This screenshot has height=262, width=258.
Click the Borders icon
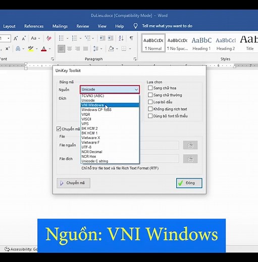[x=124, y=49]
